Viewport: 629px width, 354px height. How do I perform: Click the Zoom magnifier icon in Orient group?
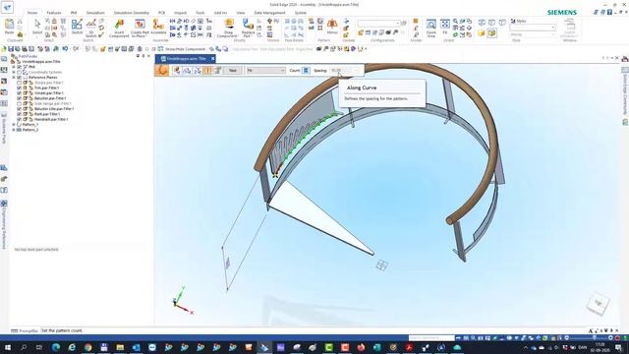point(456,22)
